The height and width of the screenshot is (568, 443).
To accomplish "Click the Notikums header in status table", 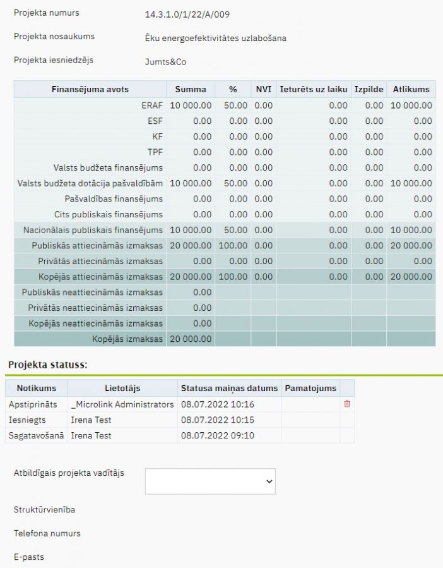I will click(36, 388).
